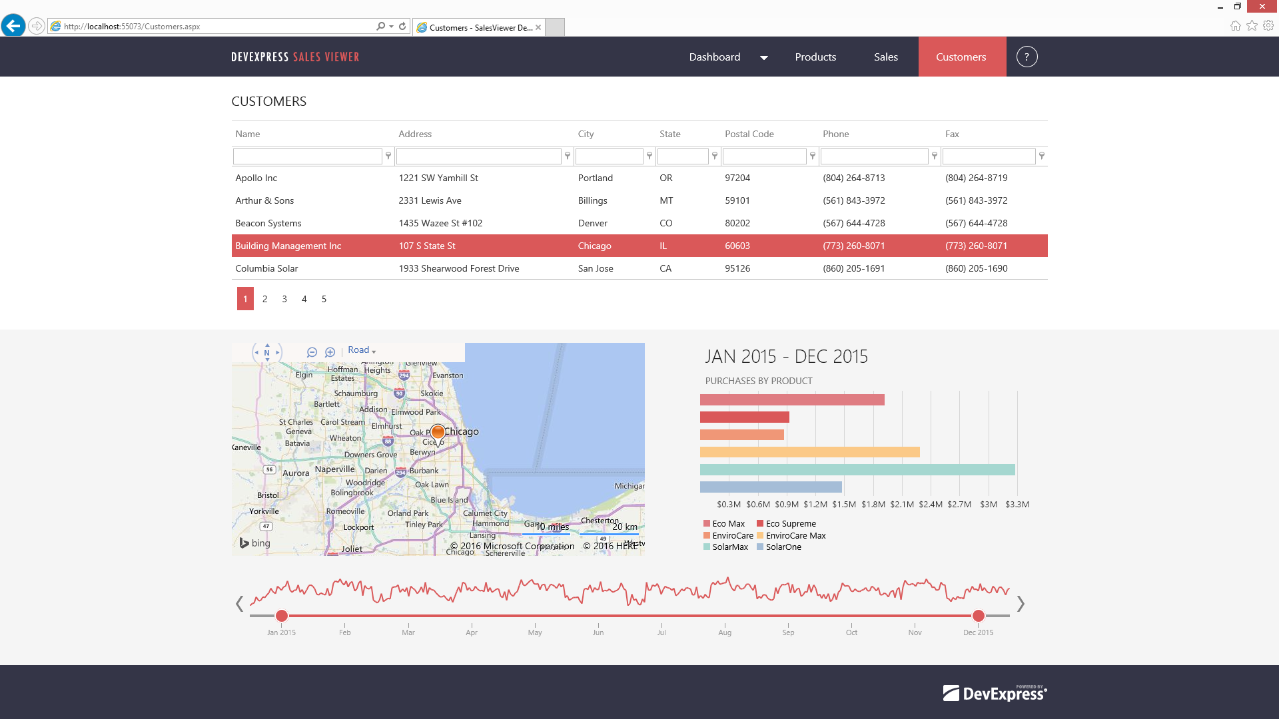Click the timeline right arrow
The width and height of the screenshot is (1279, 719).
(1020, 604)
